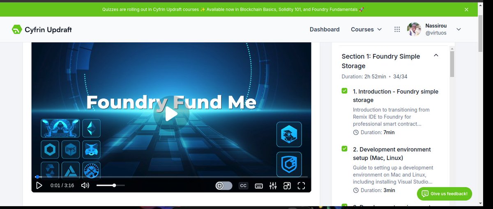Click Nassirou's profile avatar
Viewport: 493px width, 209px height.
coord(414,30)
